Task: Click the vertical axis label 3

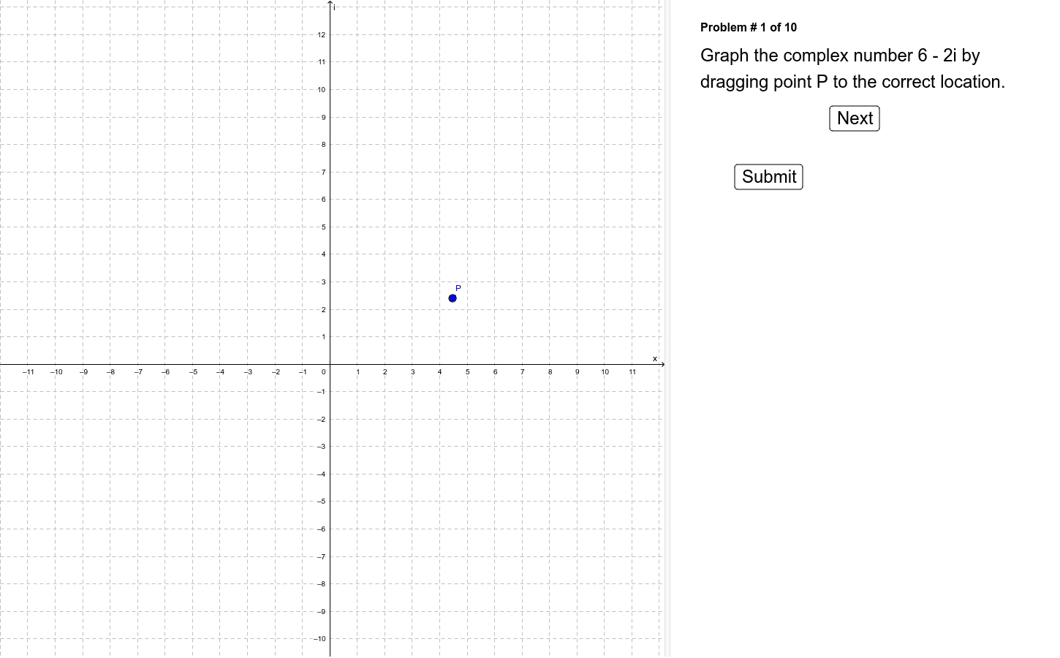Action: pos(323,282)
